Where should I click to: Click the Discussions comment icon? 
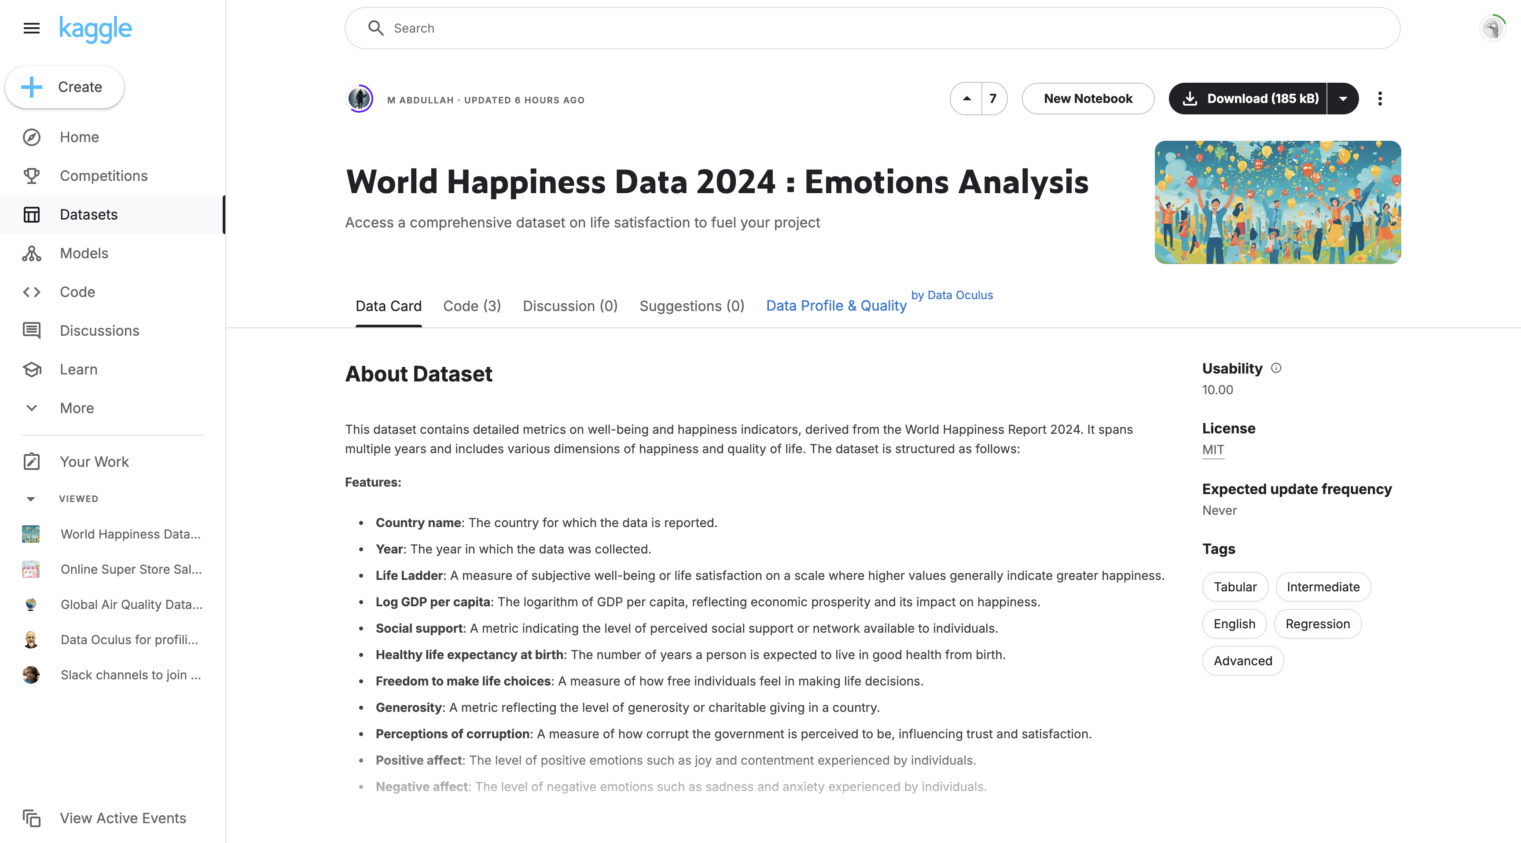(x=31, y=330)
